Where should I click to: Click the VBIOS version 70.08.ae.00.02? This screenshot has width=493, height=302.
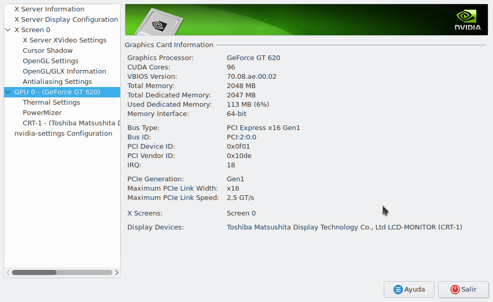tap(252, 77)
